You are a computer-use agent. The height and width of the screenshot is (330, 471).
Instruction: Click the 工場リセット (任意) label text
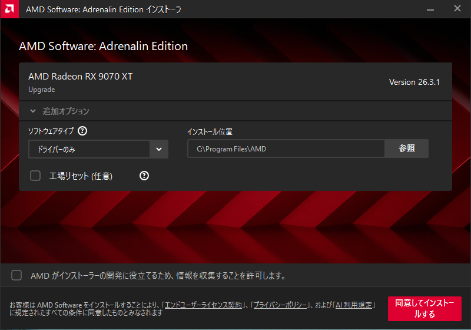[81, 176]
